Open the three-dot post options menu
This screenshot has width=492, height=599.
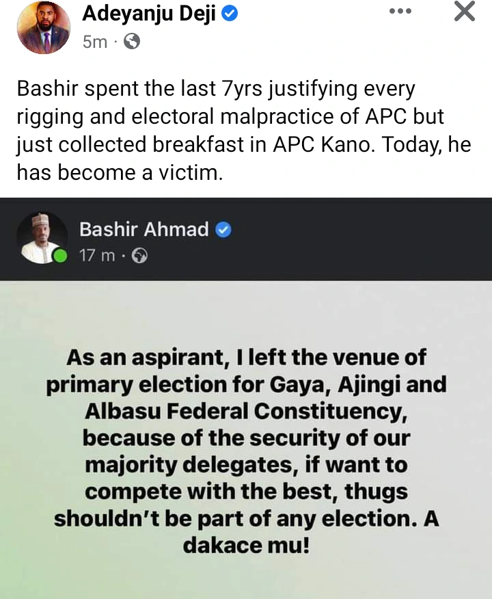(400, 12)
